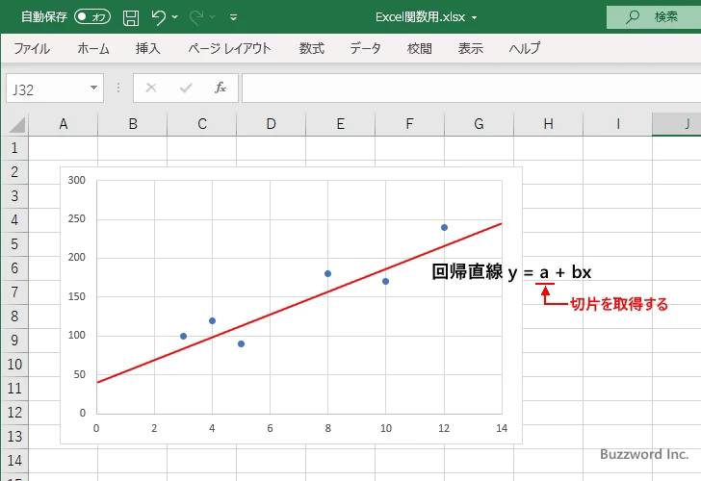
Task: Switch to the データ tab
Action: [x=365, y=48]
